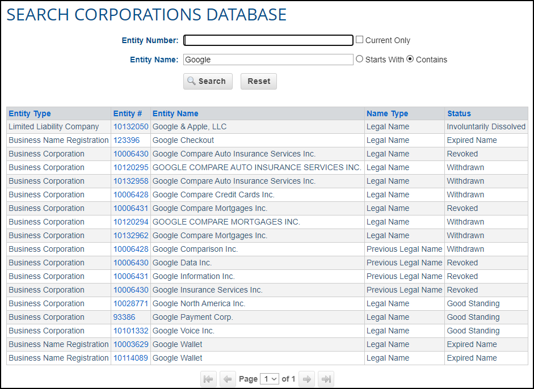This screenshot has width=534, height=389.
Task: Sort by Entity Name column header
Action: pos(175,113)
